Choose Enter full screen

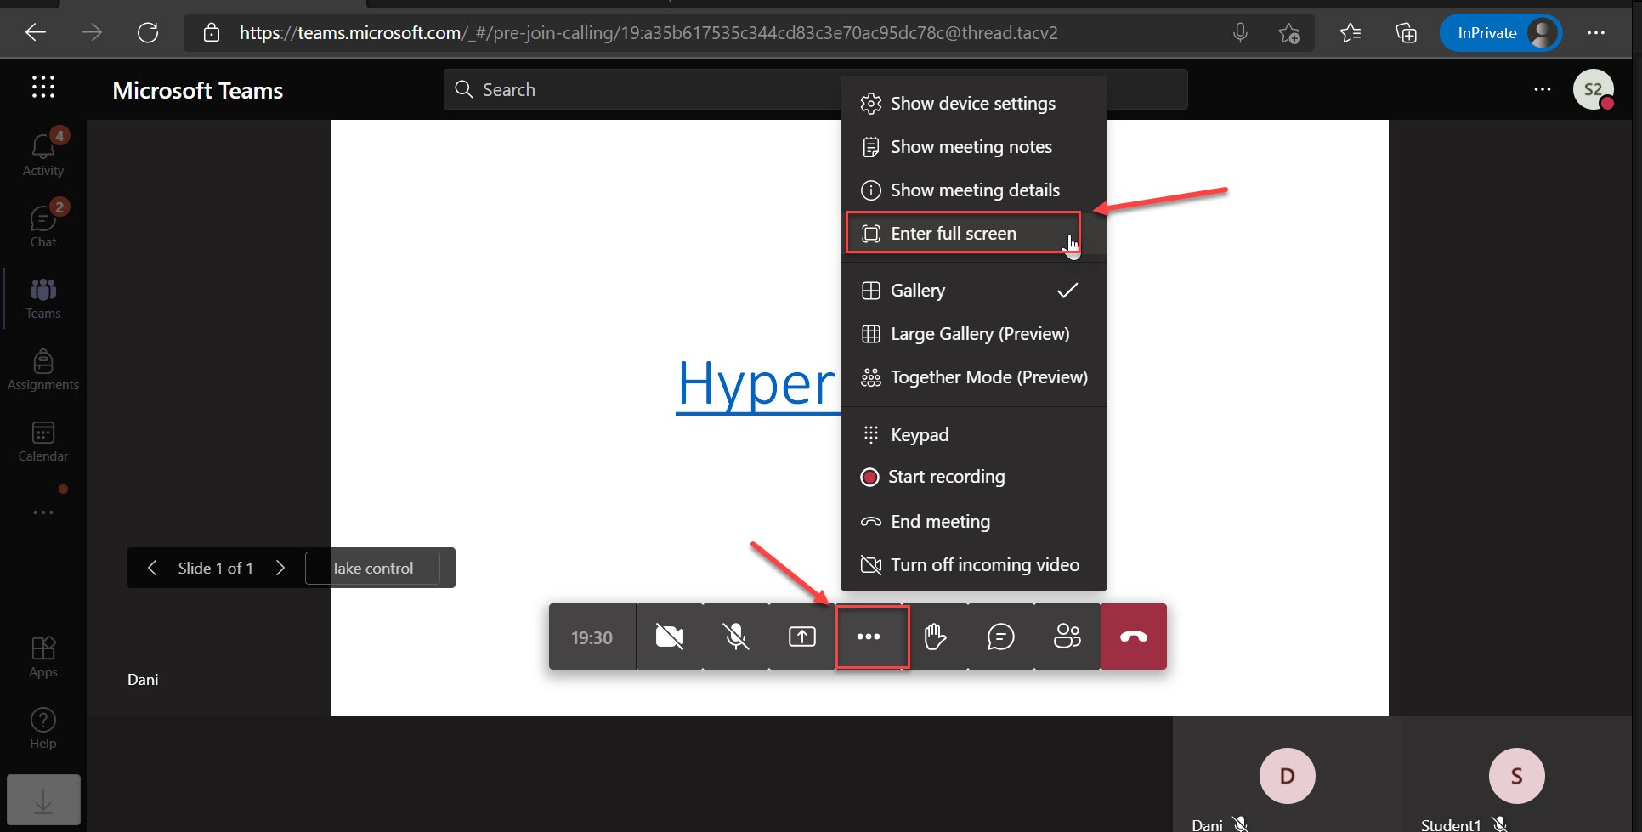click(x=973, y=234)
